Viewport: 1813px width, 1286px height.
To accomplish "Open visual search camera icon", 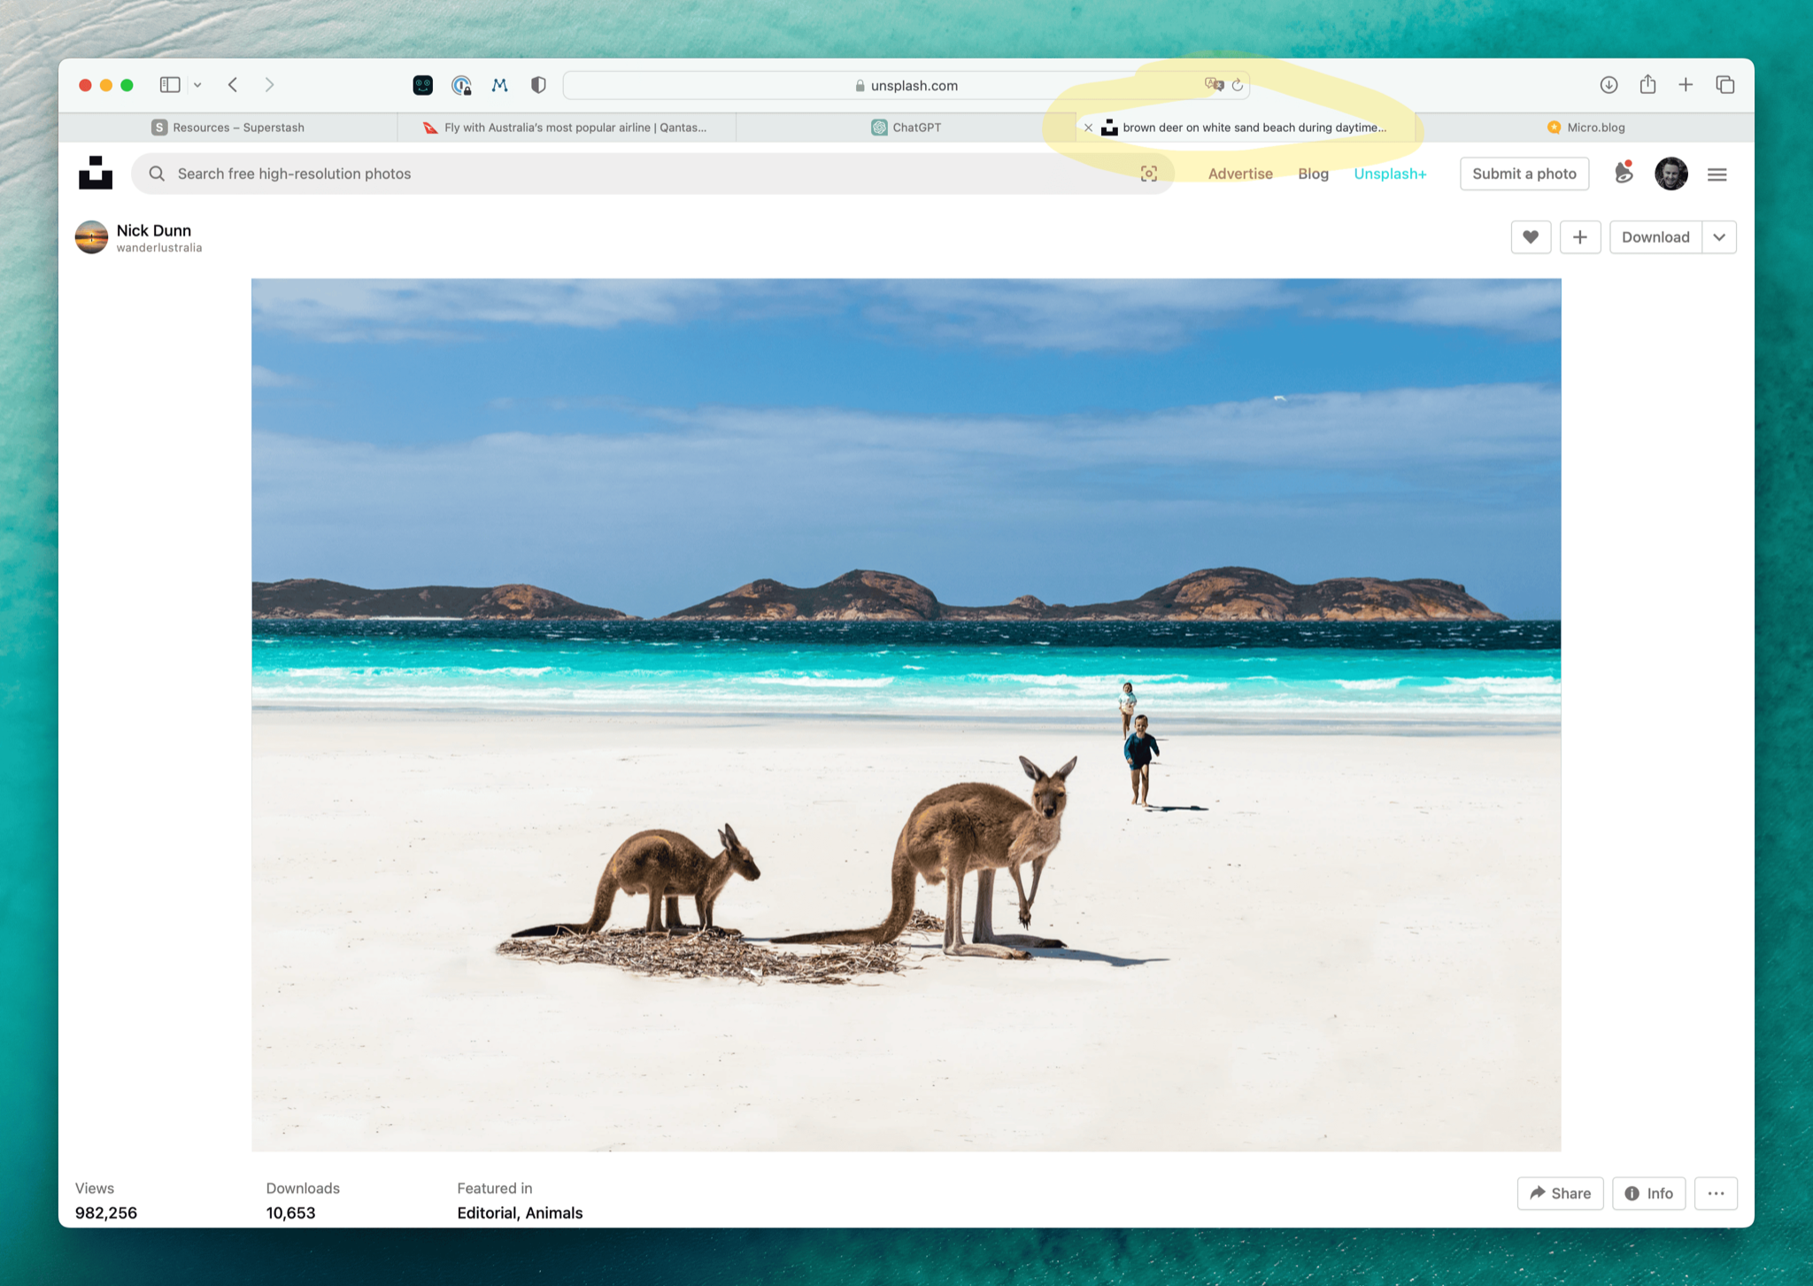I will [1148, 174].
